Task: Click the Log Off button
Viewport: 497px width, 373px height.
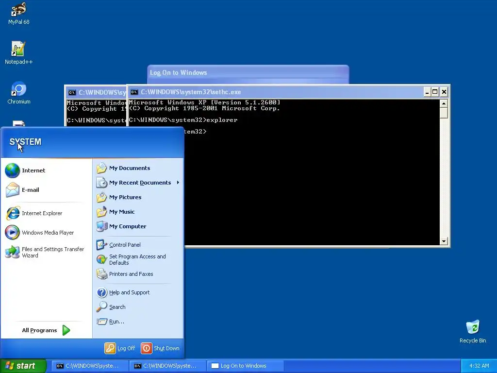Action: (x=120, y=348)
